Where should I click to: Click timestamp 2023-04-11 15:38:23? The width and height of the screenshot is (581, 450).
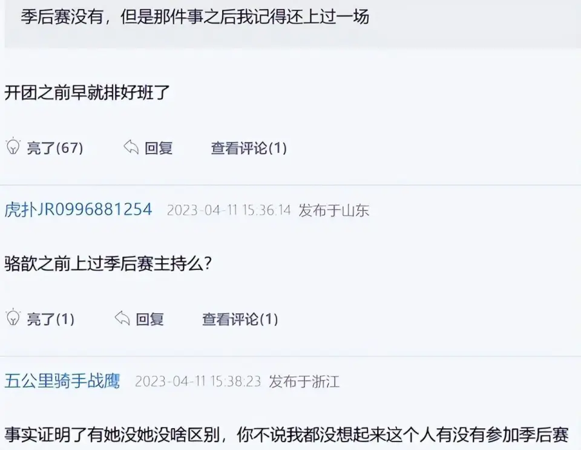(x=198, y=382)
